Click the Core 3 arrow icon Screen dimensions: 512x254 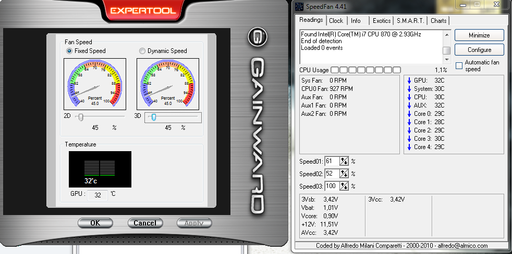409,139
